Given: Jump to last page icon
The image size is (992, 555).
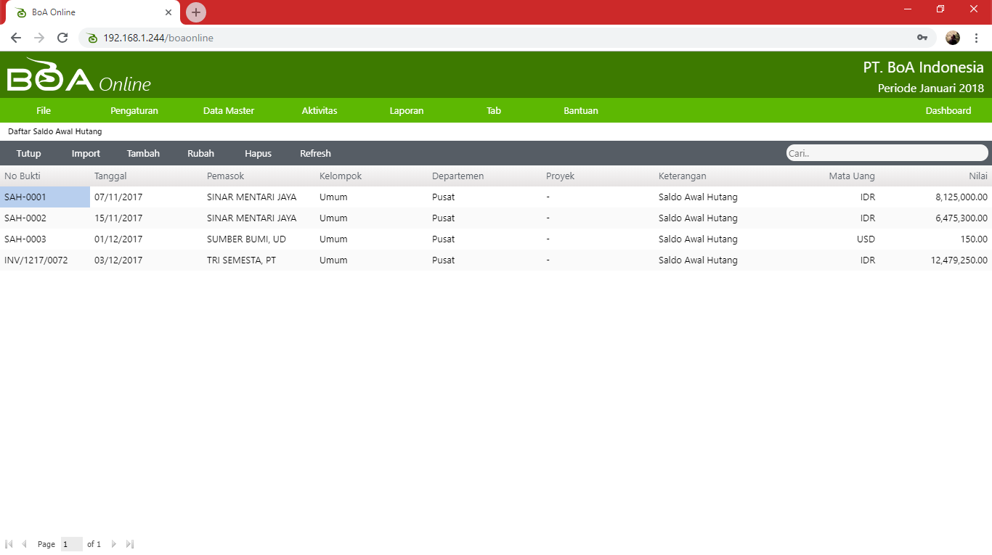Looking at the screenshot, I should point(130,544).
